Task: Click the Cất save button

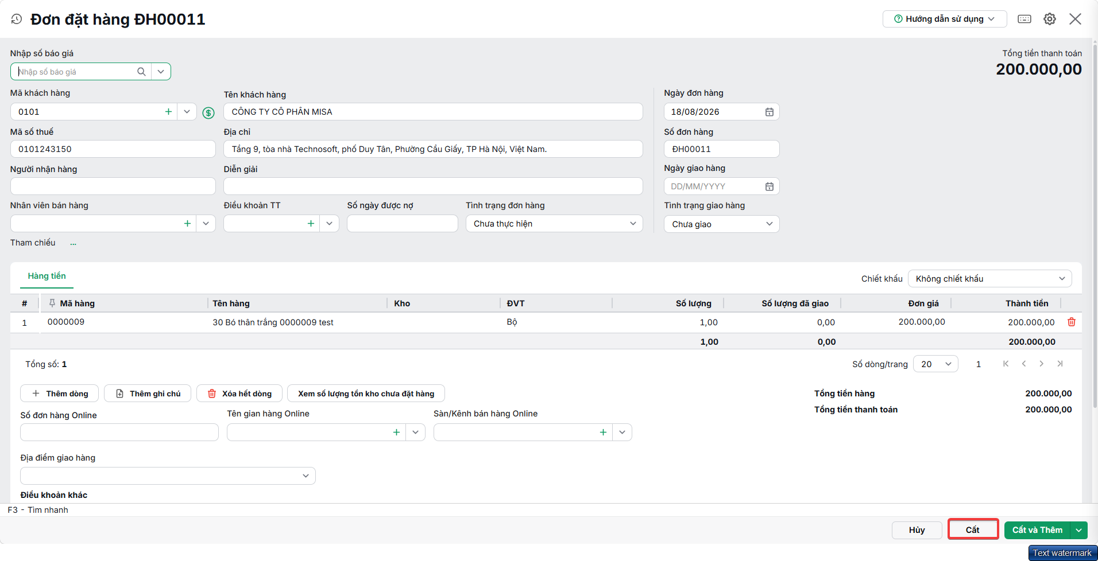Action: pyautogui.click(x=973, y=530)
